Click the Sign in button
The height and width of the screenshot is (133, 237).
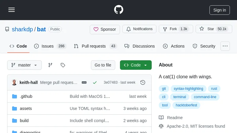coord(220,10)
